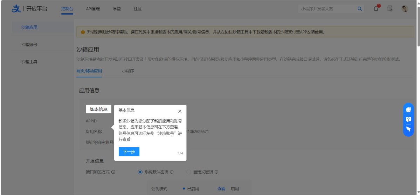Open the 社区 menu
This screenshot has height=196, width=420.
pos(137,9)
